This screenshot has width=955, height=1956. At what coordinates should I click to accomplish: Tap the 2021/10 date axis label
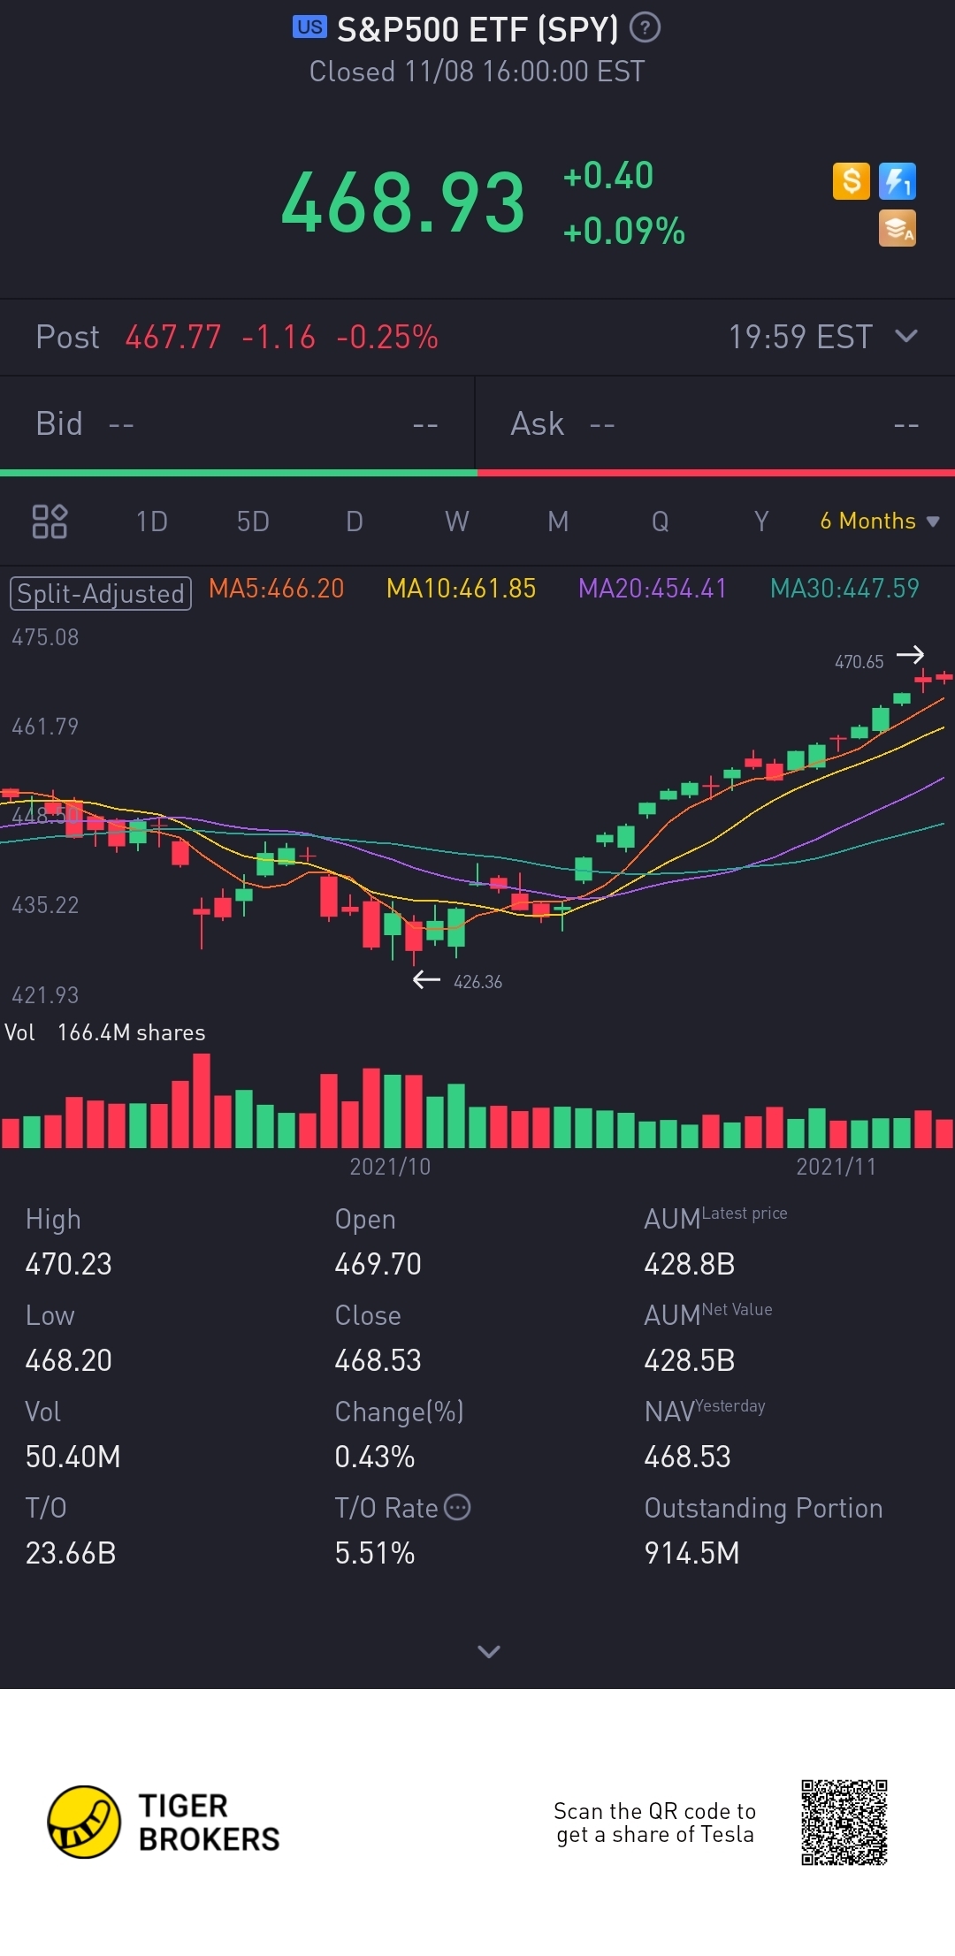(390, 1167)
